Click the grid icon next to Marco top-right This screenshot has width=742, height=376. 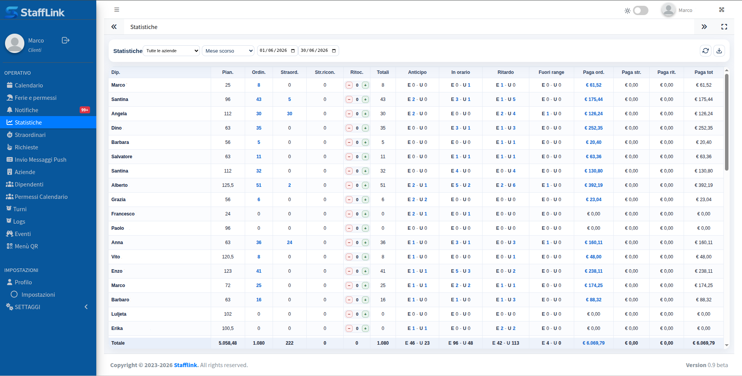click(722, 10)
